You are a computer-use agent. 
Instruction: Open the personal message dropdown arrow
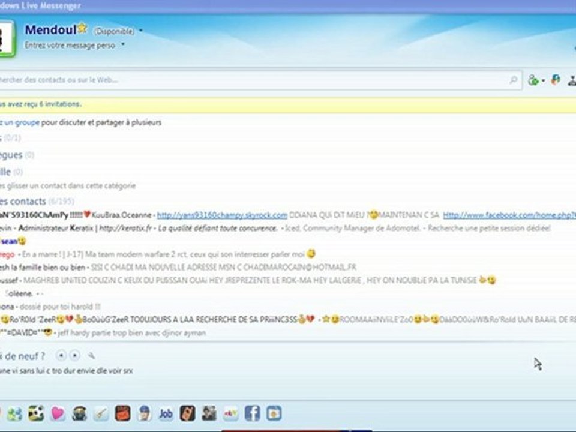(x=123, y=44)
